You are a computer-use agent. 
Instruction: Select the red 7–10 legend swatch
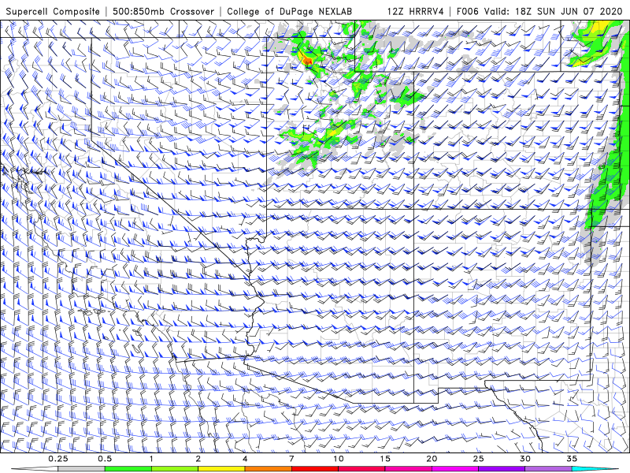coord(314,469)
